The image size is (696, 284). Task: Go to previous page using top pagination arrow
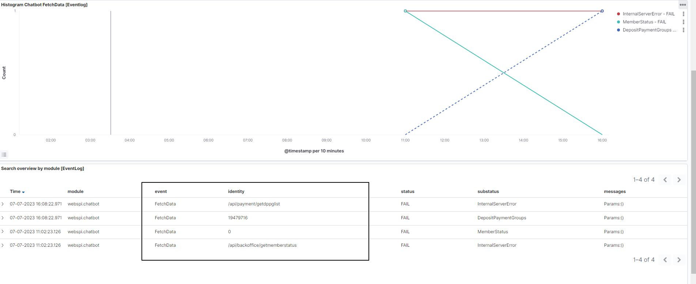pyautogui.click(x=665, y=180)
